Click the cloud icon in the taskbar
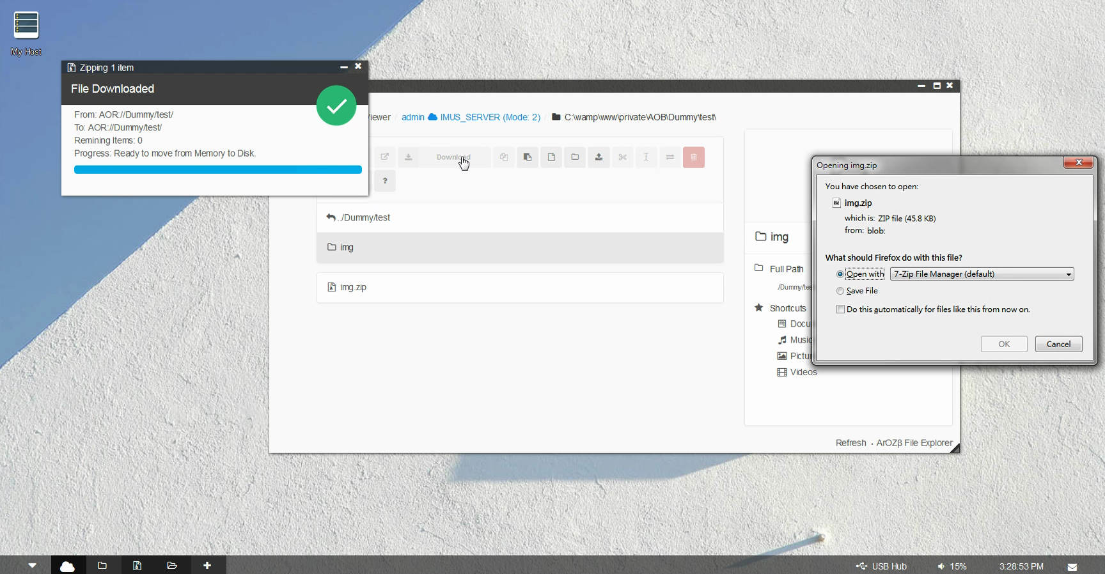The width and height of the screenshot is (1105, 574). [x=67, y=566]
